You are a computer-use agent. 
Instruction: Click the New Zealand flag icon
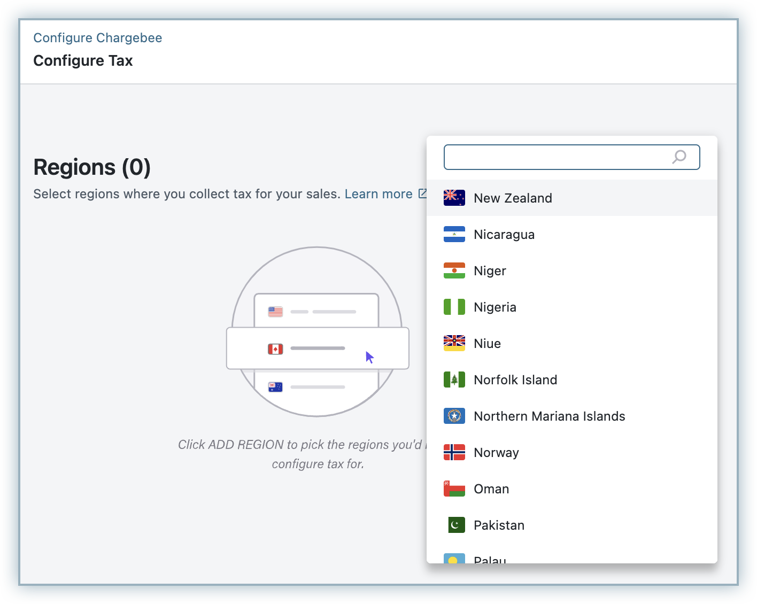(x=454, y=198)
